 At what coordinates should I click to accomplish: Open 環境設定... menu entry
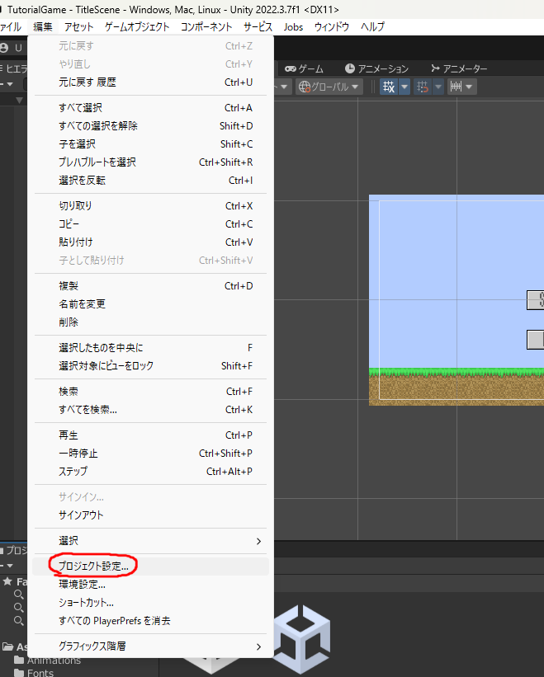(x=150, y=584)
